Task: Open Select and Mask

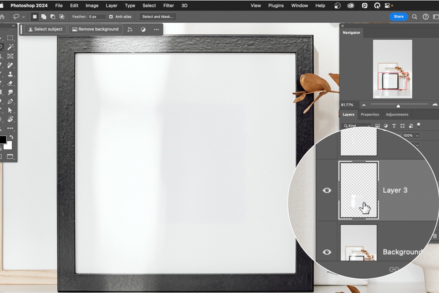Action: coord(157,16)
